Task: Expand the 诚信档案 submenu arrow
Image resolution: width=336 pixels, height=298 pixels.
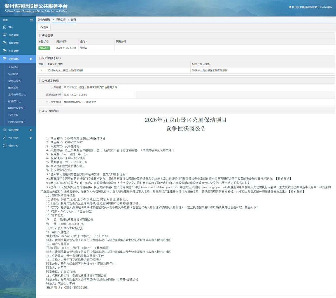Action: pos(30,130)
